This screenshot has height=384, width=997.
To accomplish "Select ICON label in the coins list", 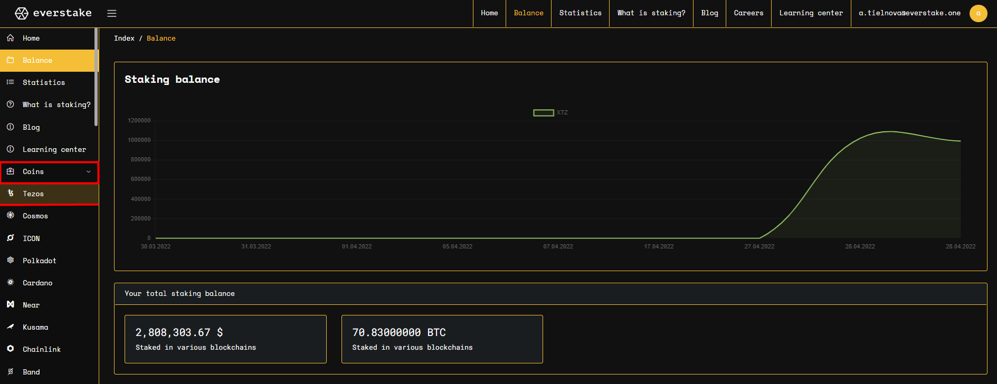I will [31, 239].
